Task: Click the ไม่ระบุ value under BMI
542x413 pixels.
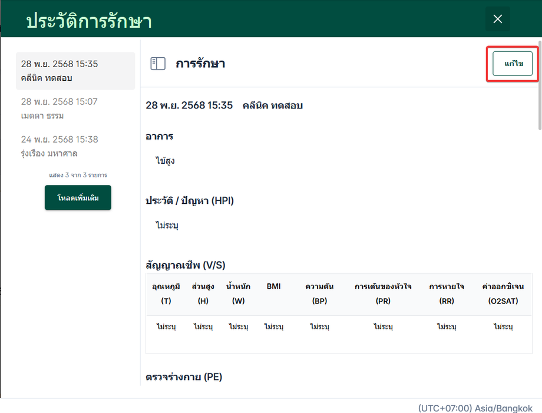Action: click(273, 326)
